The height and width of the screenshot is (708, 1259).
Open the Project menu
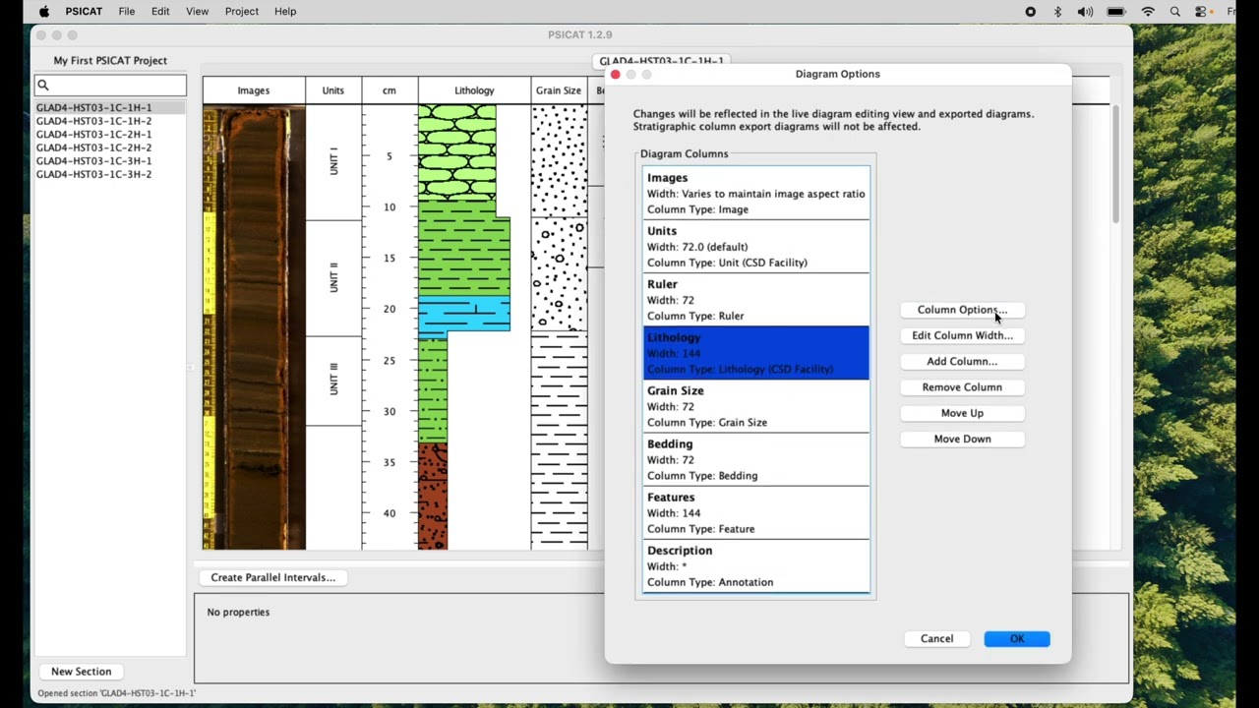(241, 12)
